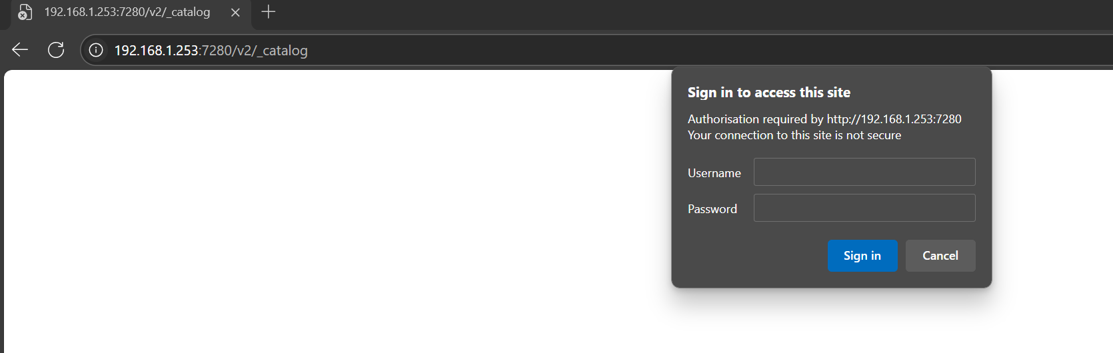Dismiss the dialog with Cancel button
This screenshot has width=1113, height=353.
click(940, 256)
